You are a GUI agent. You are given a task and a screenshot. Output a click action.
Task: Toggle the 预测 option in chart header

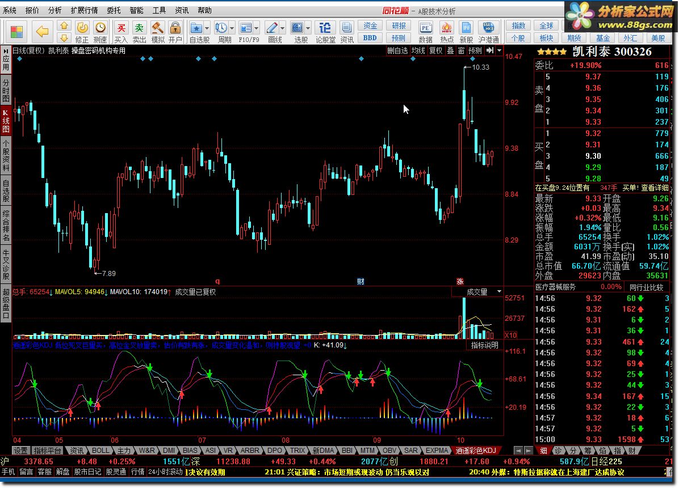(475, 50)
